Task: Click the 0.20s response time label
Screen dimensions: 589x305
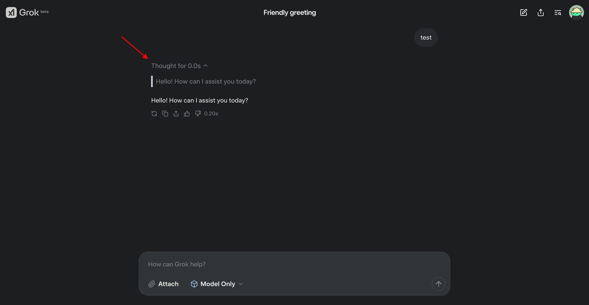Action: [211, 114]
